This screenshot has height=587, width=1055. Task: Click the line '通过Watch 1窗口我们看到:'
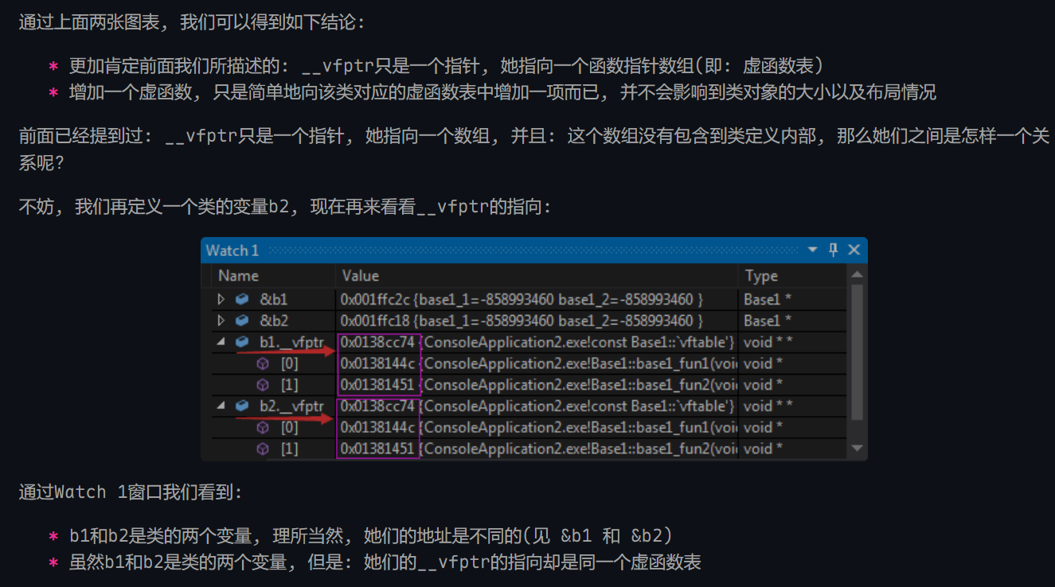[x=131, y=492]
